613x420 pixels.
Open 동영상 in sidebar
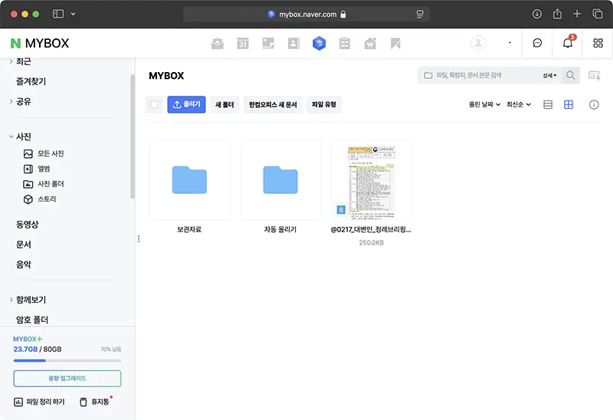27,225
